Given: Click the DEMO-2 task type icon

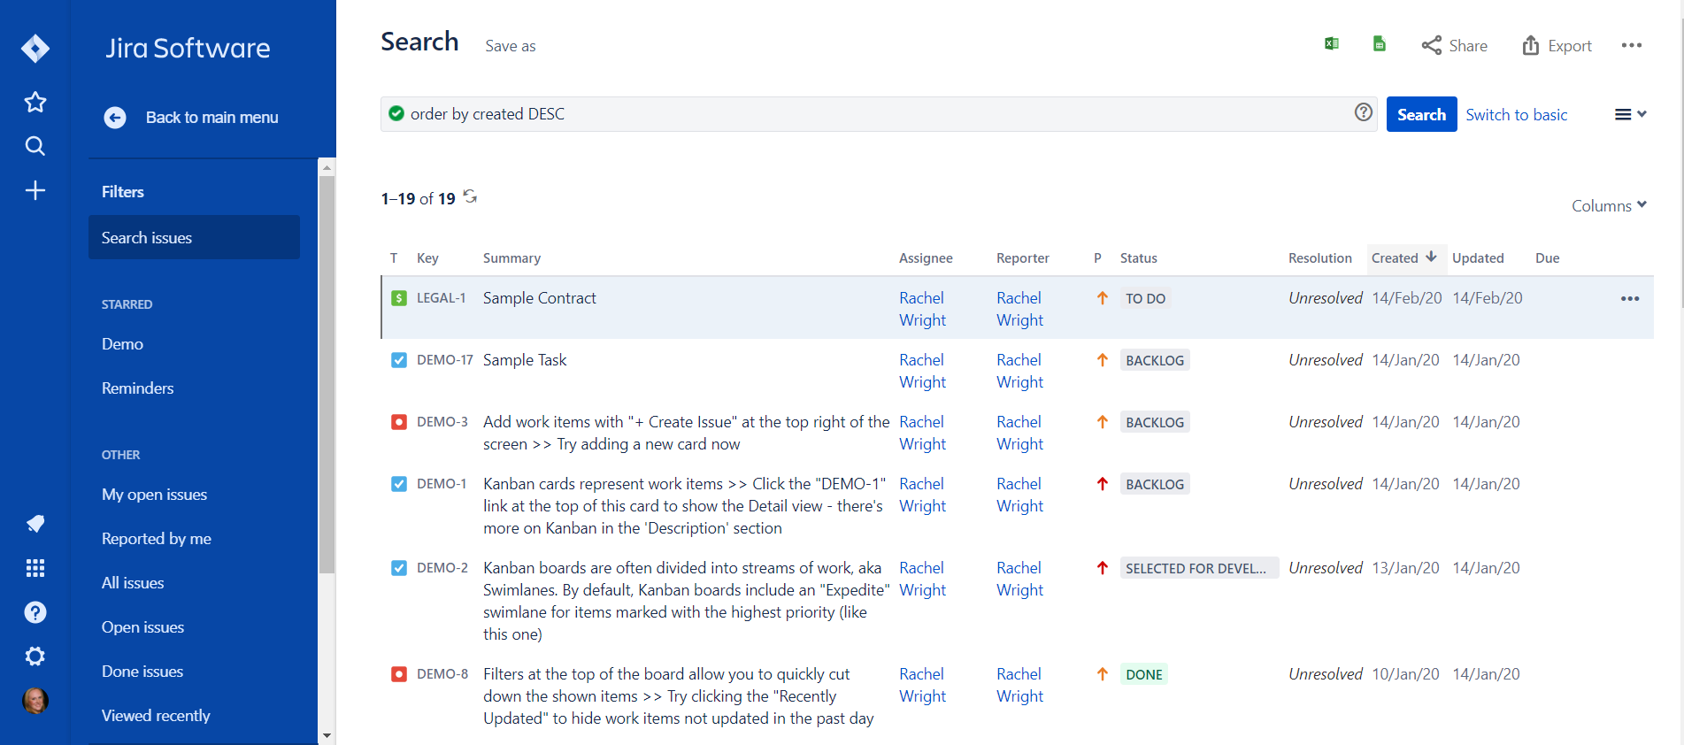Looking at the screenshot, I should tap(399, 568).
